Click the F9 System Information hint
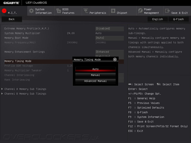The height and width of the screenshot is (143, 191). pos(146,117)
